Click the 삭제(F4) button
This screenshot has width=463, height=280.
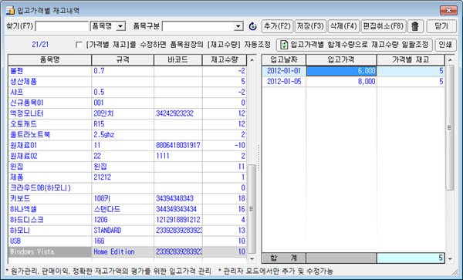(343, 26)
